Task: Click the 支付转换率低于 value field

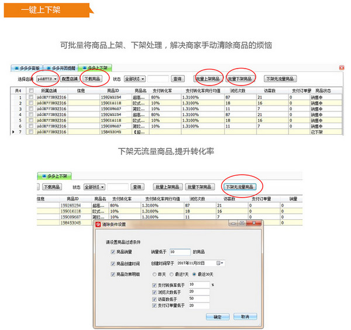Action: click(199, 284)
